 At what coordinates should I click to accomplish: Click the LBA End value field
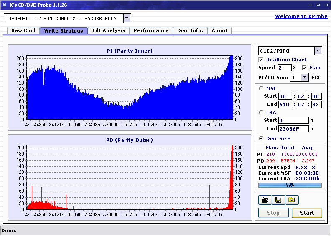point(294,128)
